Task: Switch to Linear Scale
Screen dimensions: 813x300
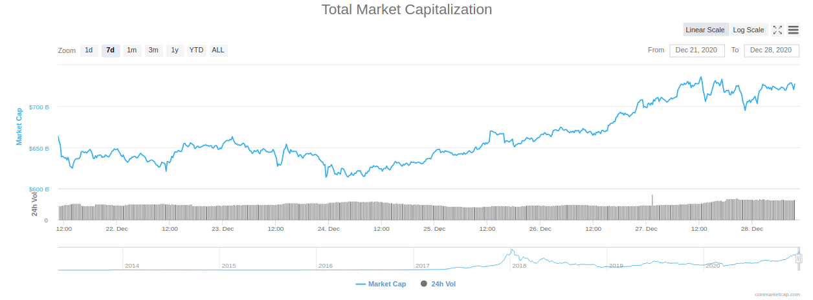Action: pyautogui.click(x=705, y=30)
